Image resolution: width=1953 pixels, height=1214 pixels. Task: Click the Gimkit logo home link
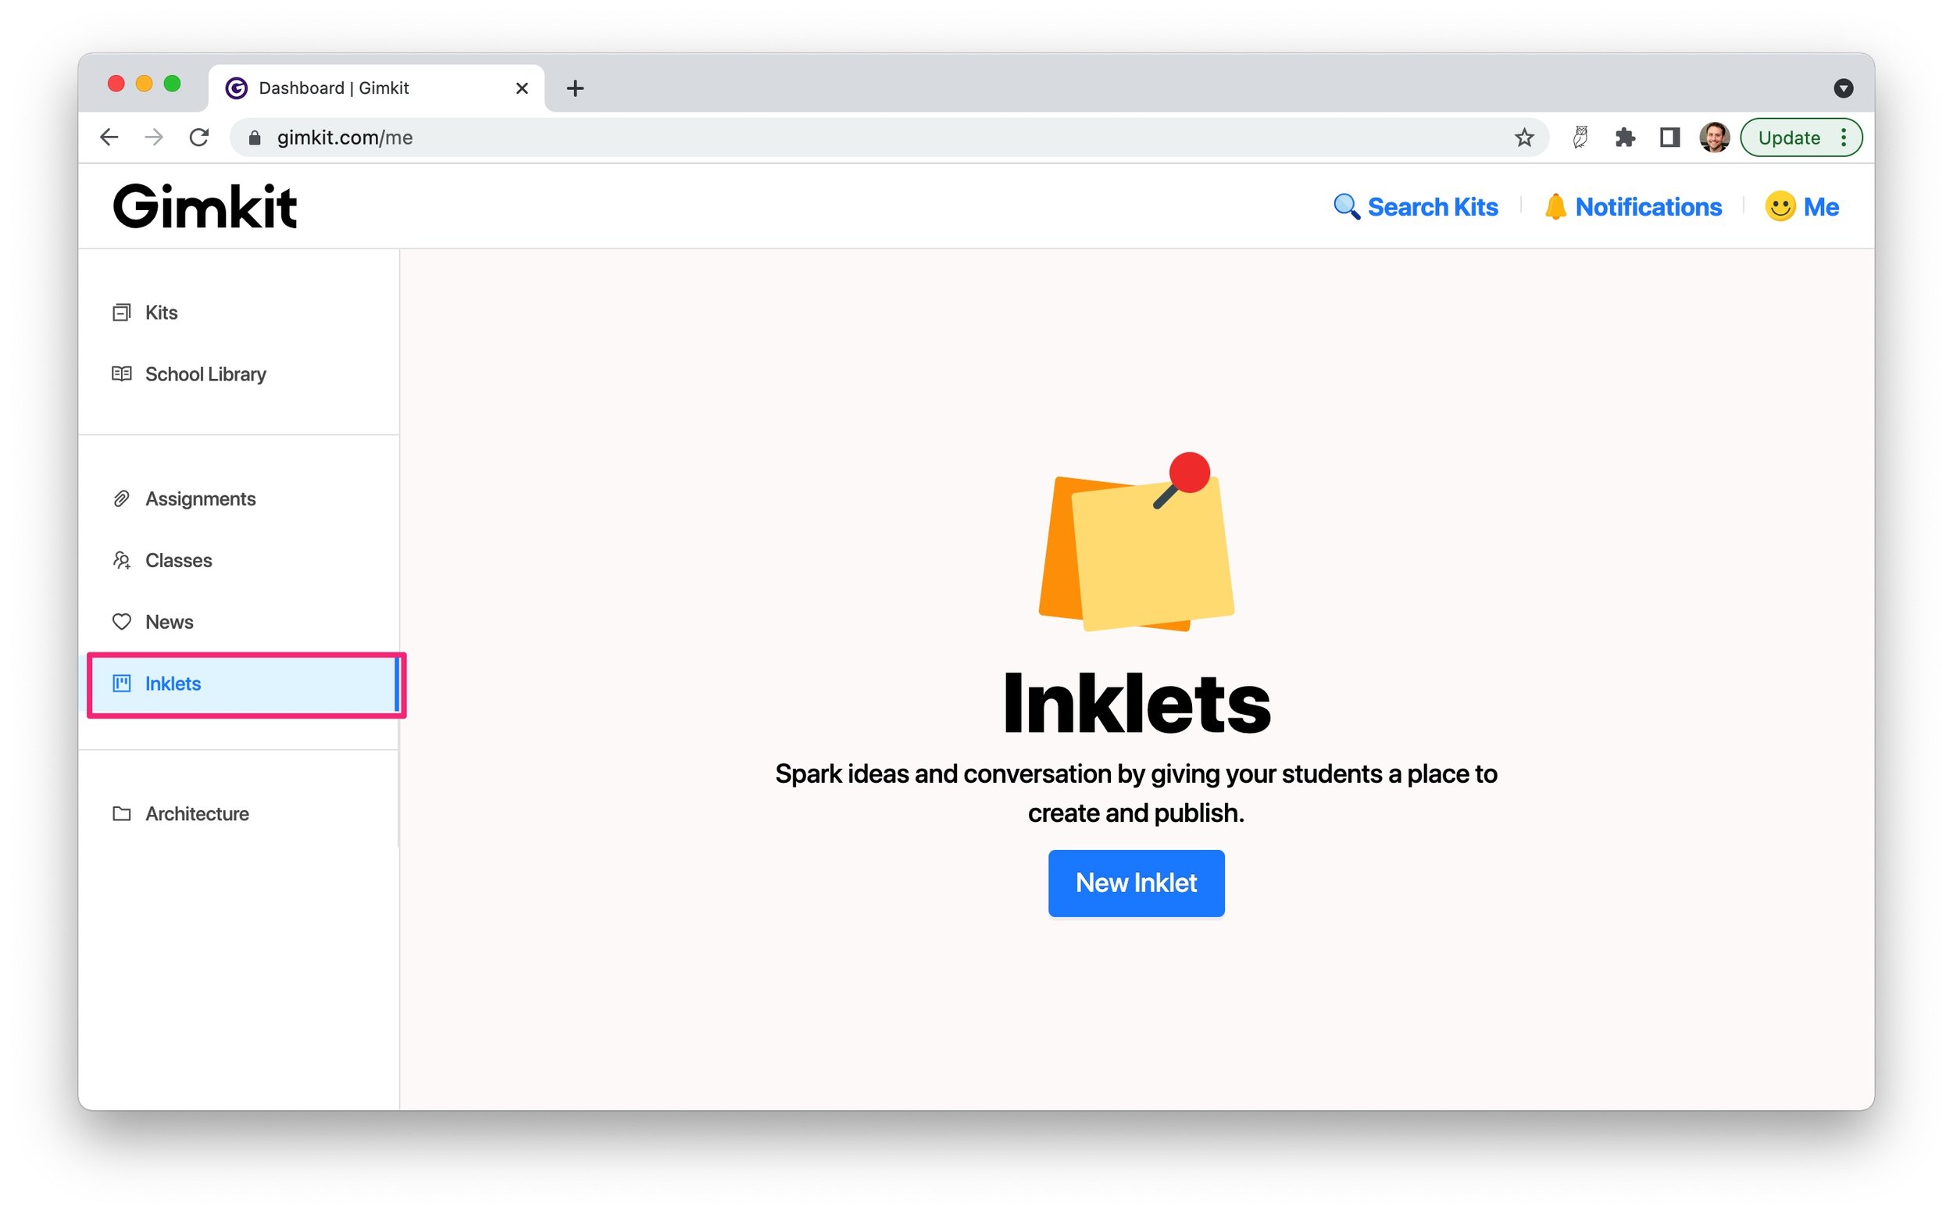click(x=205, y=207)
